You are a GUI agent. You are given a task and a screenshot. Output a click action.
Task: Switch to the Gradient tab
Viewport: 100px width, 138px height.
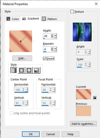31,19
